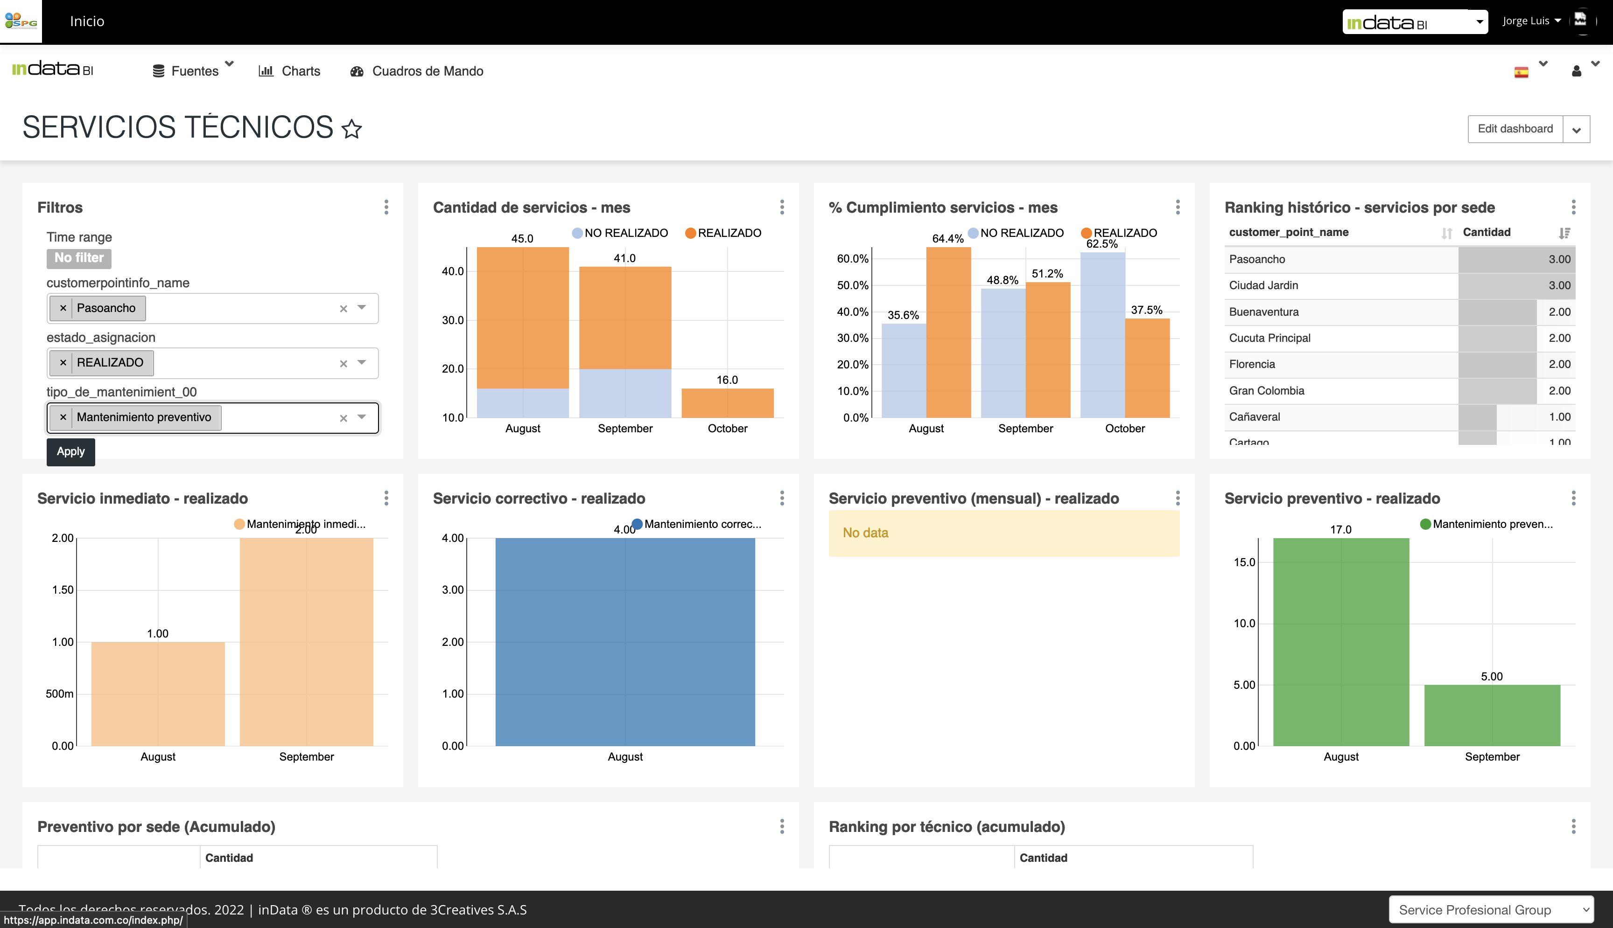Viewport: 1613px width, 928px height.
Task: Toggle Mantenimiento preventivo legend in green chart
Action: point(1486,525)
